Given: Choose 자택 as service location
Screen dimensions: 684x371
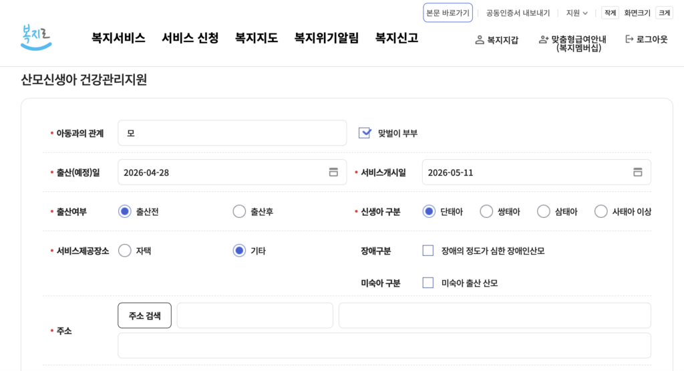Looking at the screenshot, I should point(125,251).
